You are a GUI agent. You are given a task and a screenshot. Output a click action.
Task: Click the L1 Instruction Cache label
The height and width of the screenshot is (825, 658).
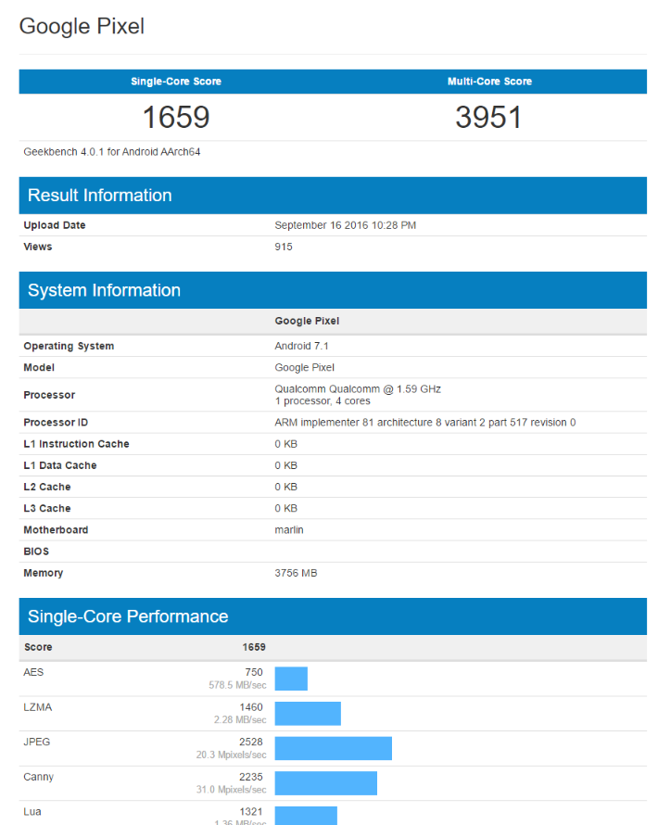coord(76,444)
